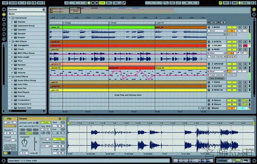This screenshot has height=164, width=257.
Task: Solo the 1 BASS track
Action: click(240, 27)
